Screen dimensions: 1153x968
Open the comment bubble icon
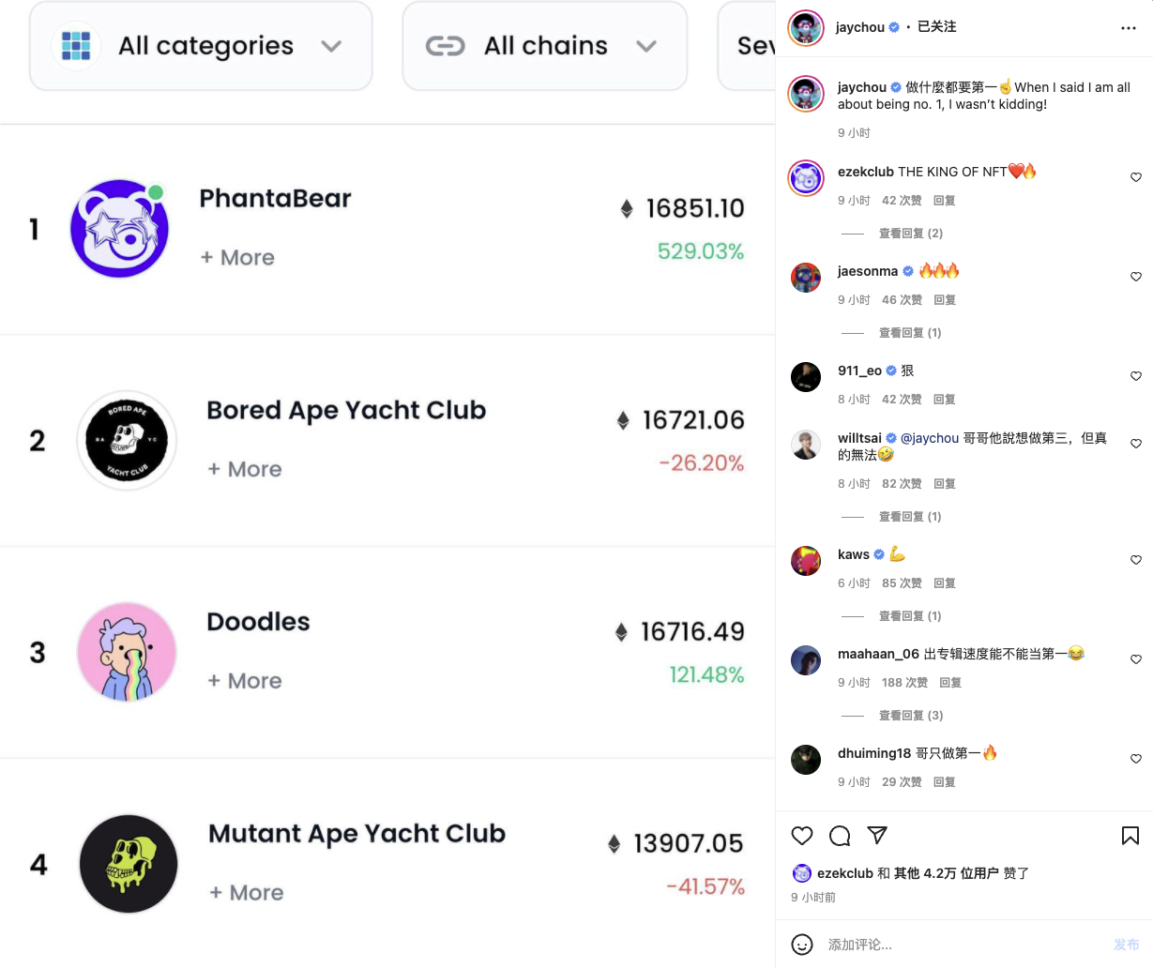pos(840,836)
